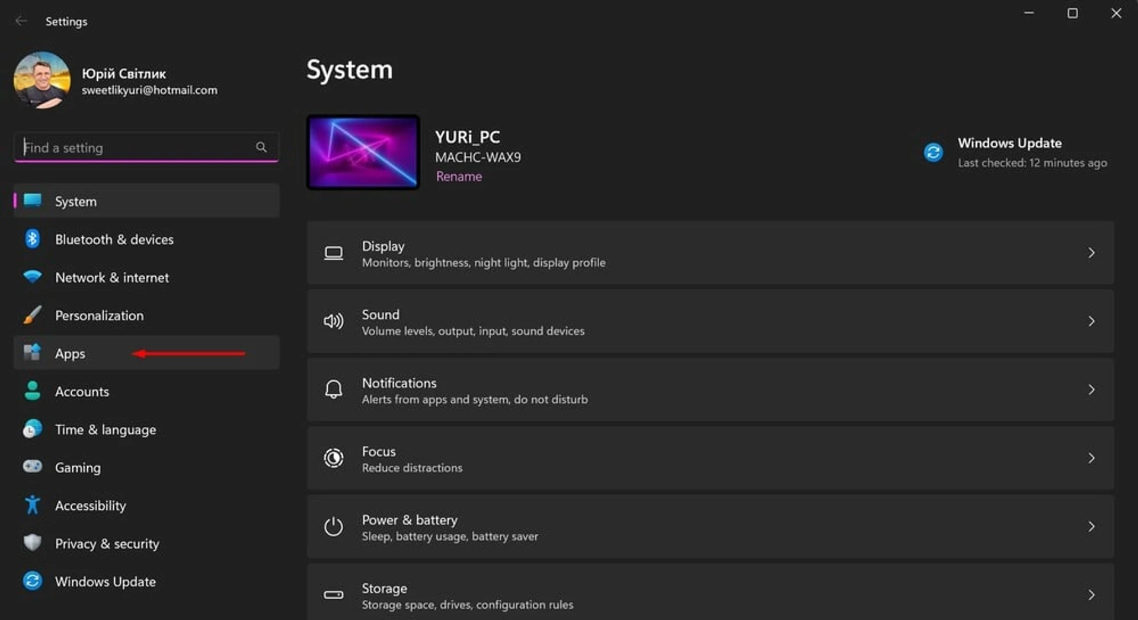Click the Focus row chevron

[x=1091, y=458]
